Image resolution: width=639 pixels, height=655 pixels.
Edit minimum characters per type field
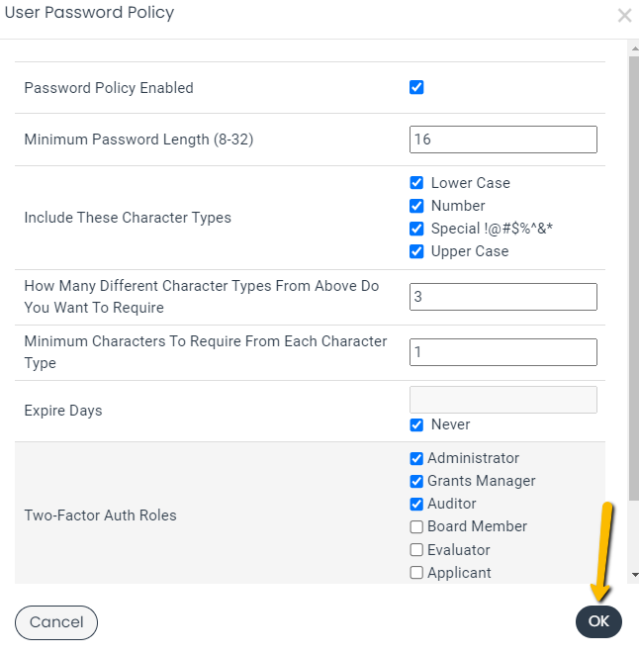point(503,352)
